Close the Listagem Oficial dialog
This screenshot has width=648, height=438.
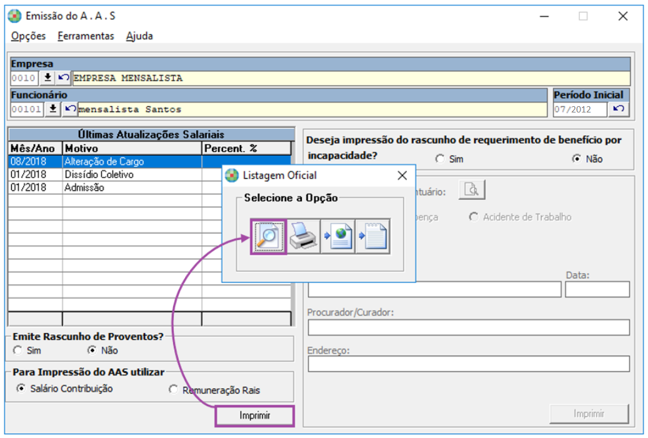click(402, 176)
